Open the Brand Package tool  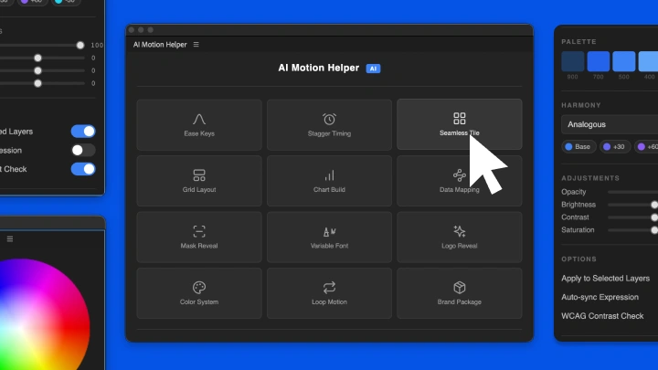[459, 292]
